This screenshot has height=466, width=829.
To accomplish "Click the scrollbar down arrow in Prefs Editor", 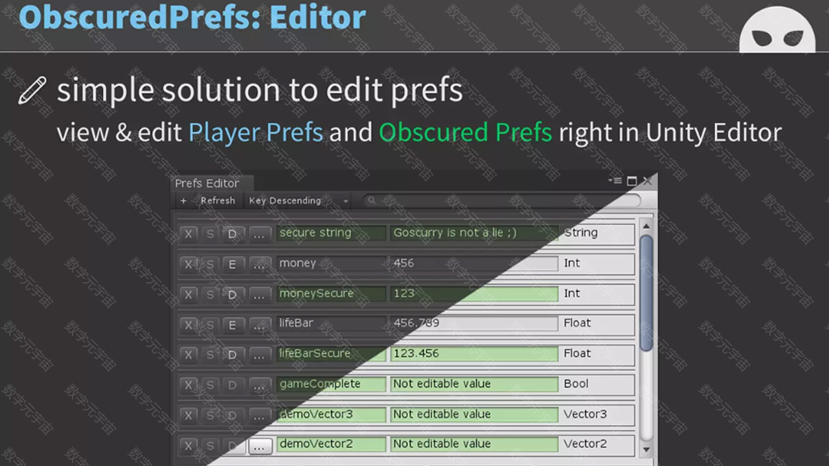I will click(646, 449).
